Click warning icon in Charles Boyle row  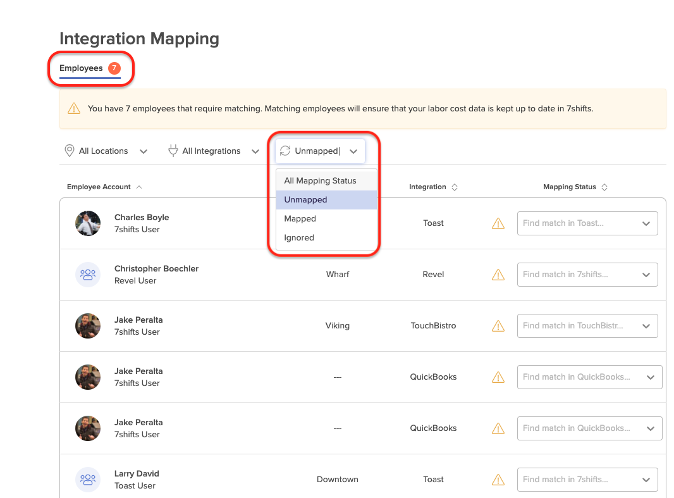click(x=498, y=223)
